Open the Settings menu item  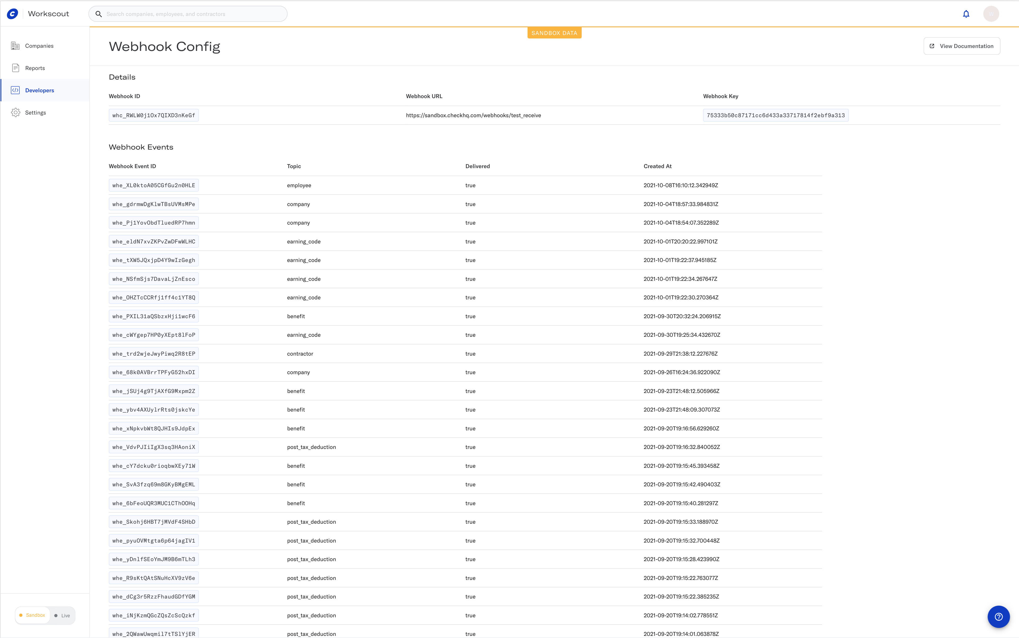point(36,113)
